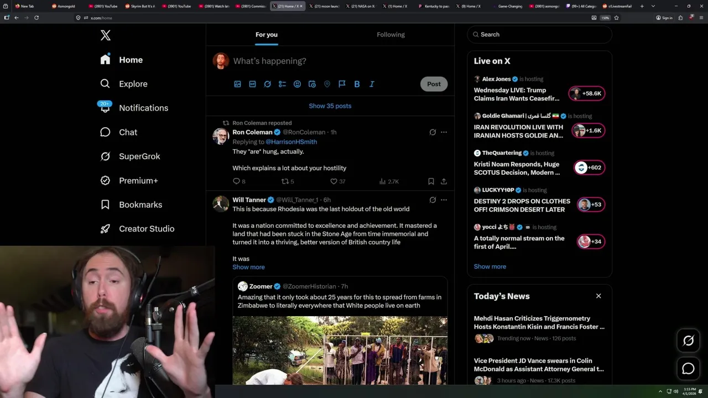Expand Will Tanner's post with Show more

click(x=248, y=267)
